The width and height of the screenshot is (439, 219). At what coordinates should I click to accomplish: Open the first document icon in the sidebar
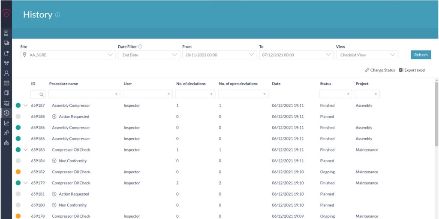click(x=6, y=33)
